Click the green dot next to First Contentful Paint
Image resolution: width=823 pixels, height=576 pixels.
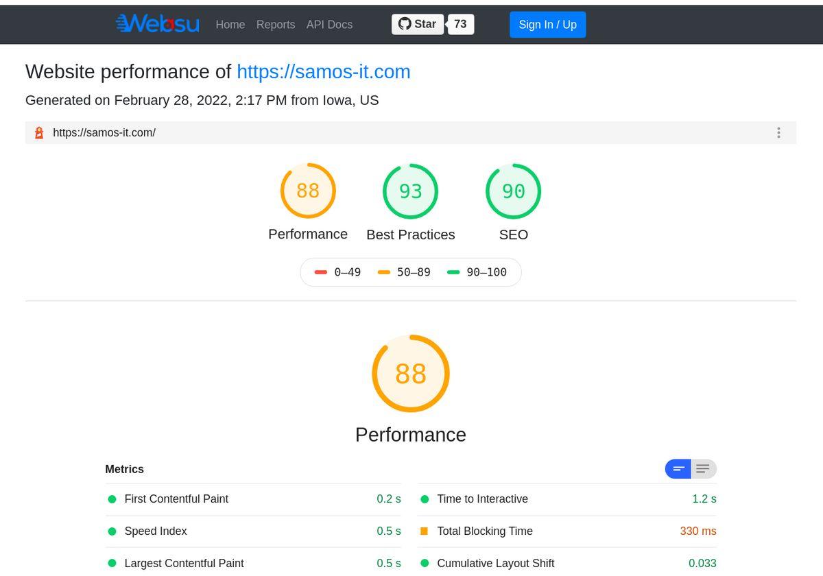coord(112,499)
